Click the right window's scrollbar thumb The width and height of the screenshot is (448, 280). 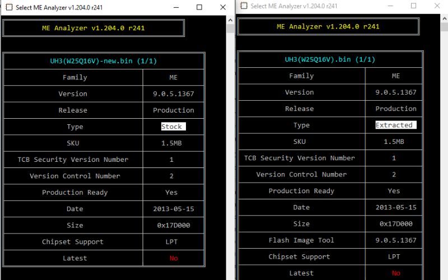click(x=445, y=27)
